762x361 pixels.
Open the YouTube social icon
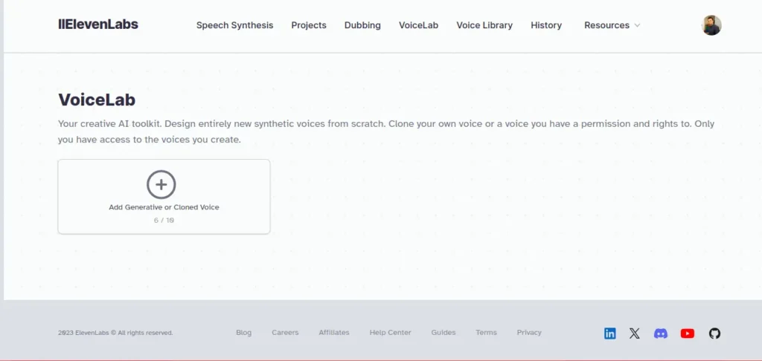pyautogui.click(x=687, y=334)
